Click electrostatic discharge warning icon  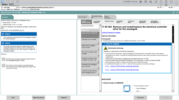point(106,48)
